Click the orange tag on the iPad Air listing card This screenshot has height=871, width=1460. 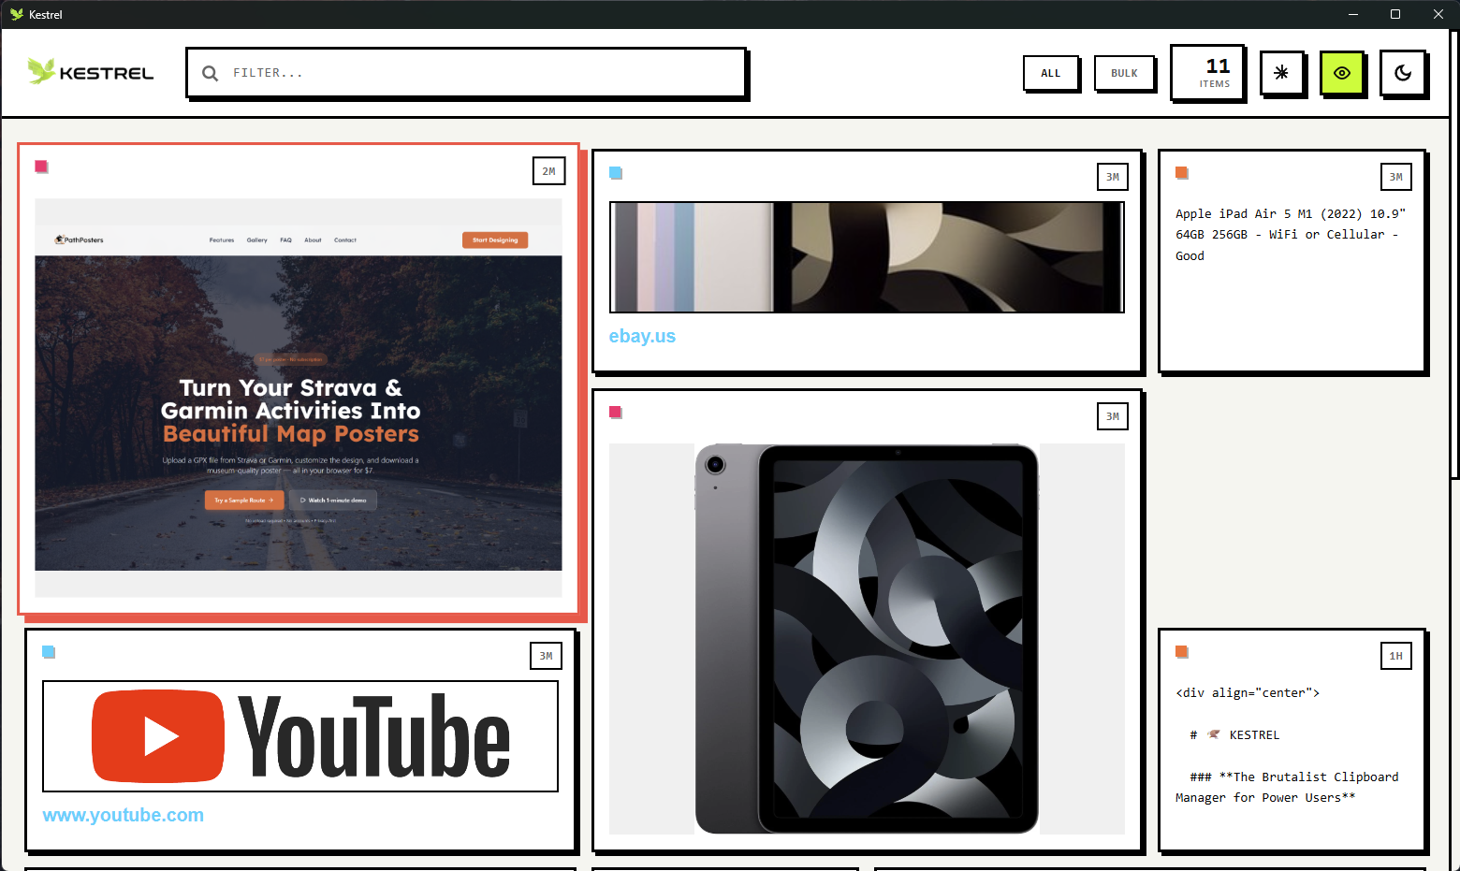point(1181,172)
